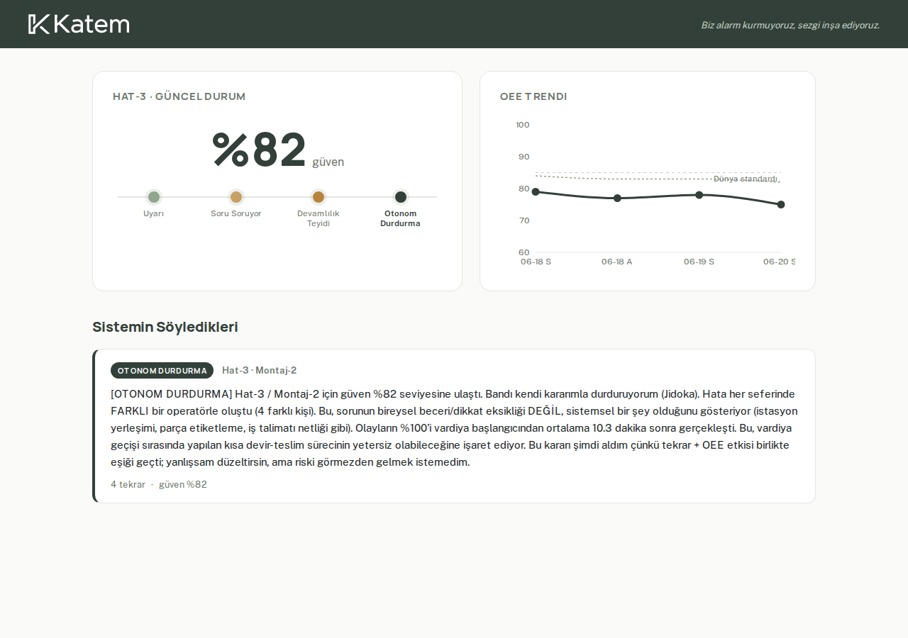Click the 4 tekrar footer text

(x=128, y=485)
